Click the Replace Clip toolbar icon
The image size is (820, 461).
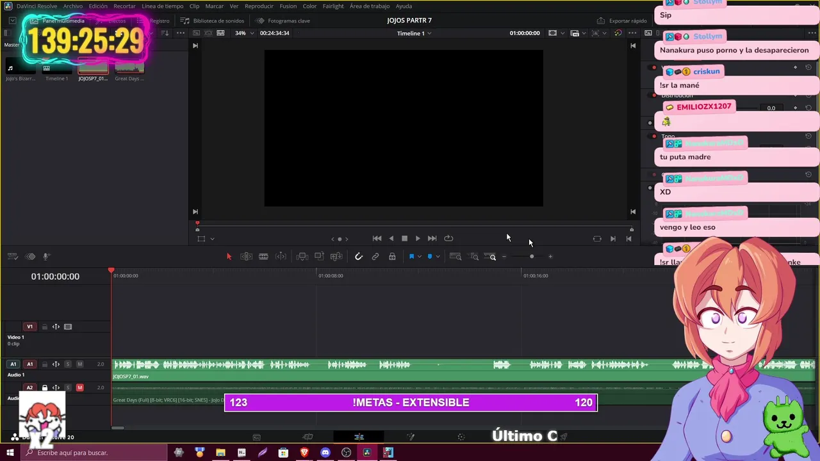pos(336,257)
